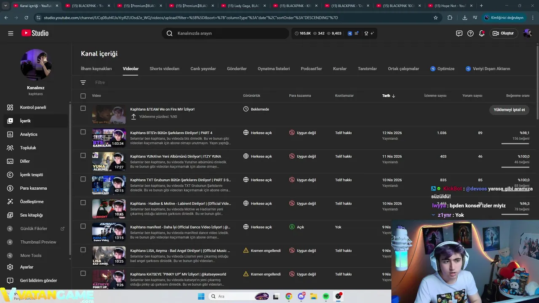The width and height of the screenshot is (539, 303).
Task: Open File Explorer from the taskbar
Action: 313,296
